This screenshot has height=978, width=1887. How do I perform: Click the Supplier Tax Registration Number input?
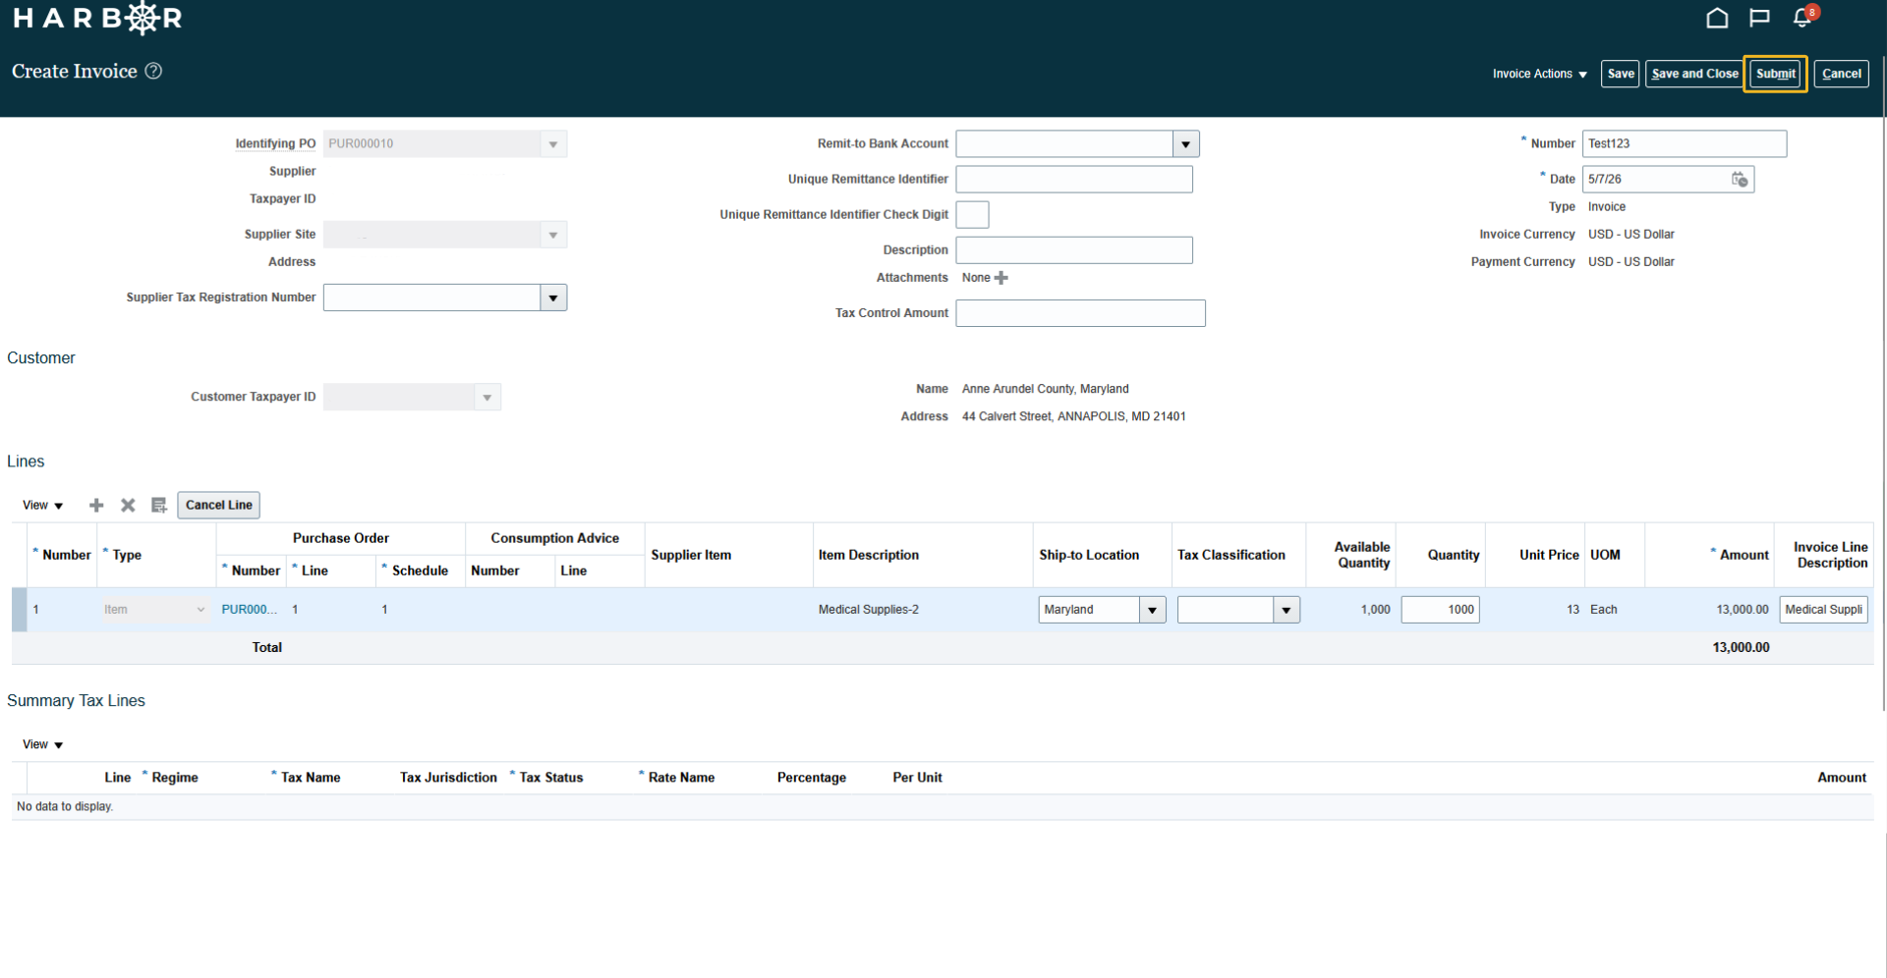(432, 298)
